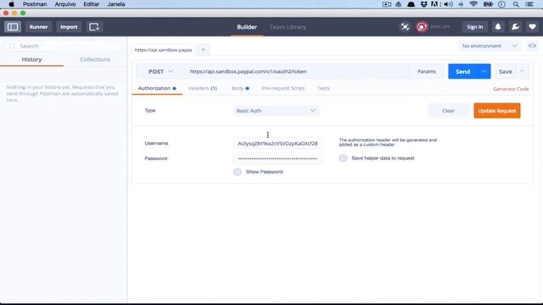Click the Generate Code link
This screenshot has height=305, width=543.
click(x=511, y=89)
